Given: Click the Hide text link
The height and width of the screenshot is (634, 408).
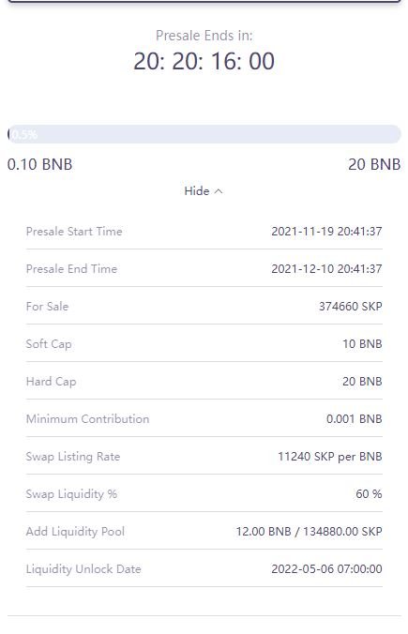Looking at the screenshot, I should pos(197,190).
